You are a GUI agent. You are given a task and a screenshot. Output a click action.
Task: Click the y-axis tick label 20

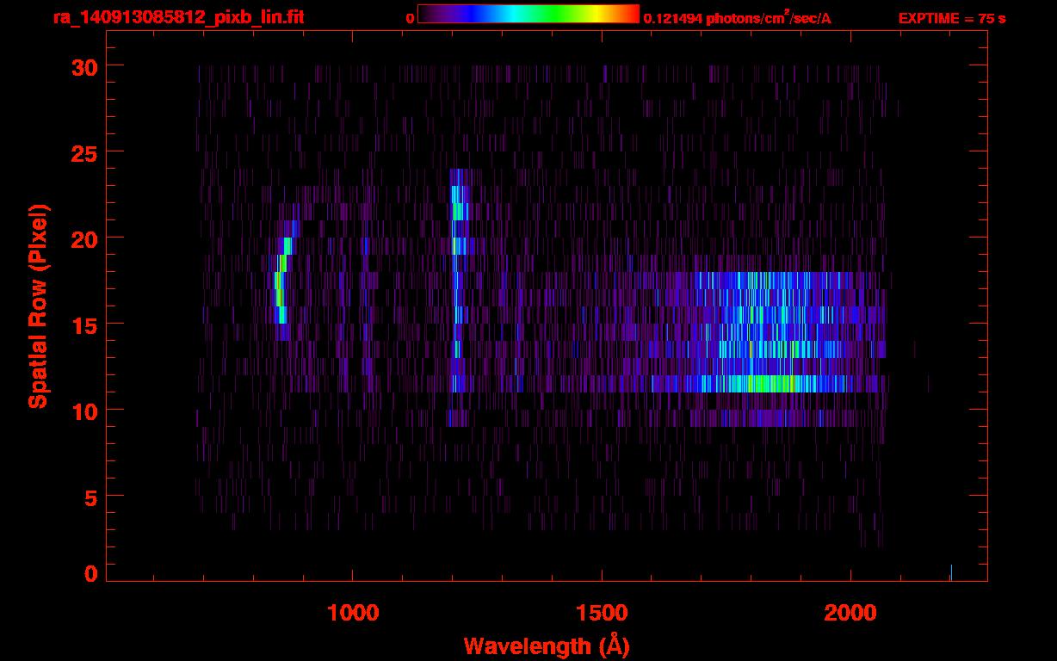click(83, 238)
